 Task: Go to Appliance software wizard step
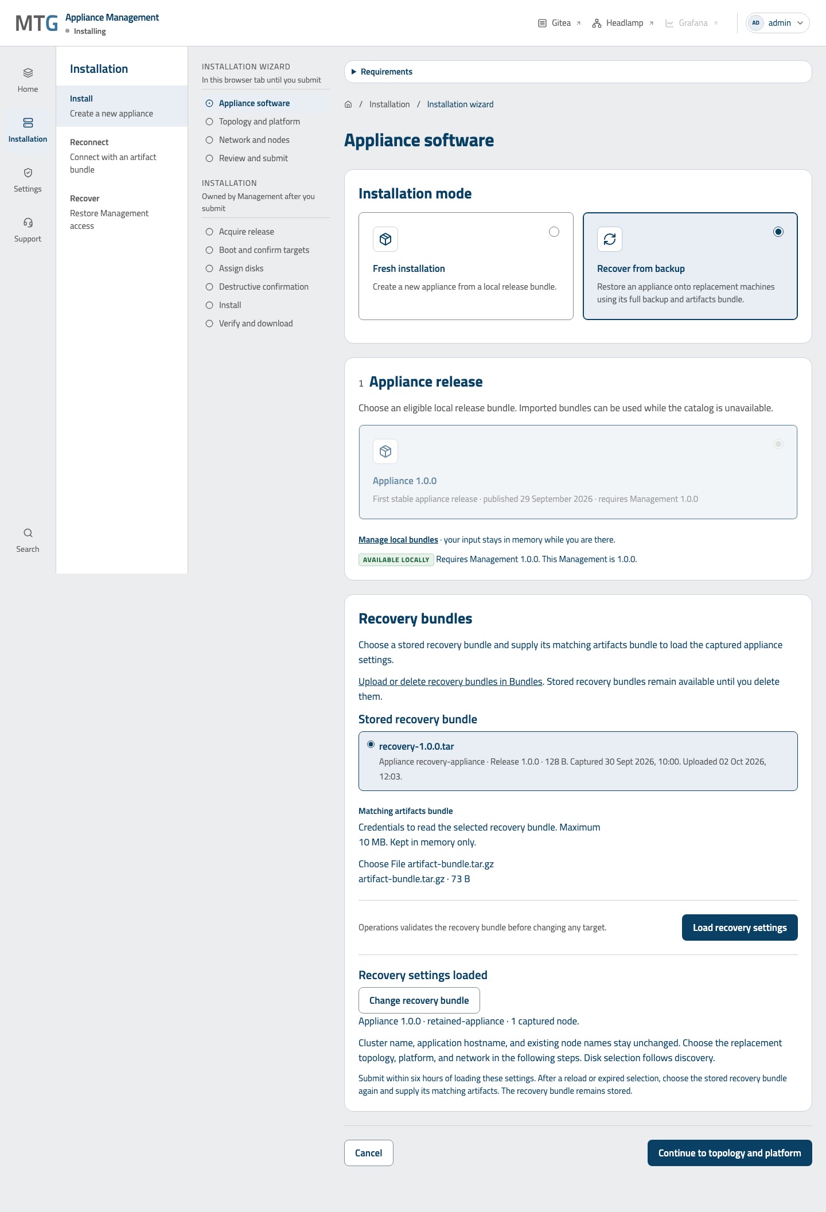coord(266,103)
